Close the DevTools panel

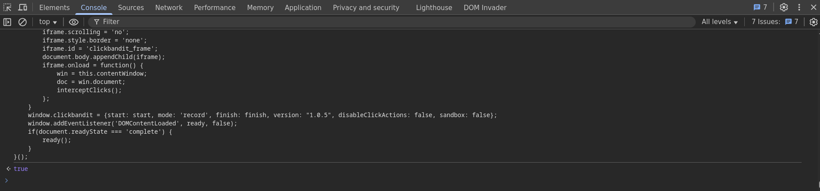[813, 7]
